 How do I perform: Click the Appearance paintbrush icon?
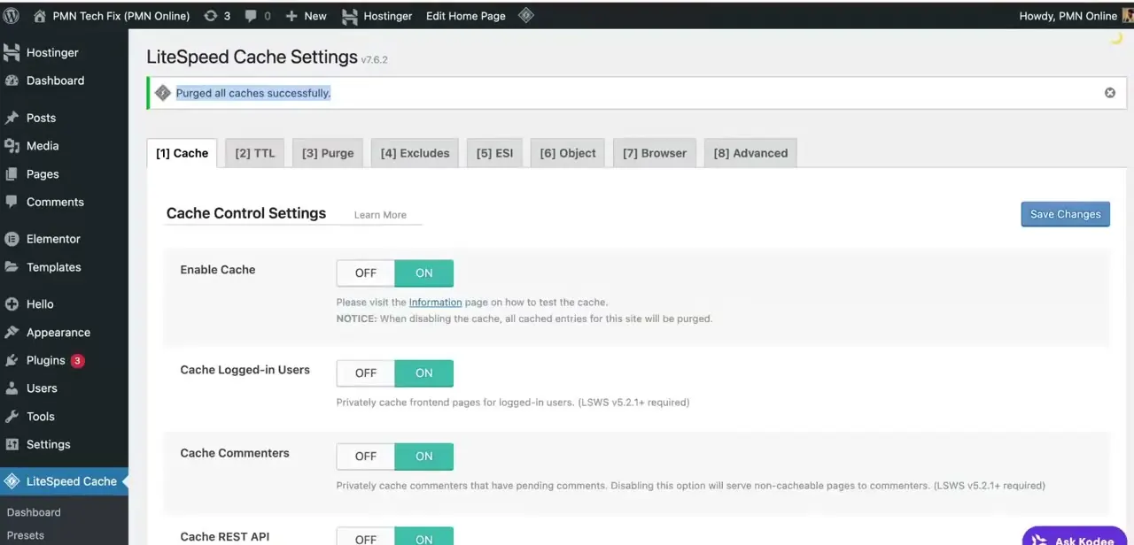[12, 333]
